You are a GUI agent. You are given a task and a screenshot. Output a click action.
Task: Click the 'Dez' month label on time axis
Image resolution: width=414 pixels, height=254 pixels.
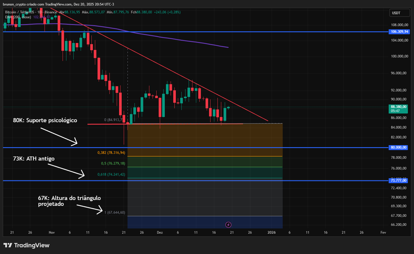tap(160, 233)
